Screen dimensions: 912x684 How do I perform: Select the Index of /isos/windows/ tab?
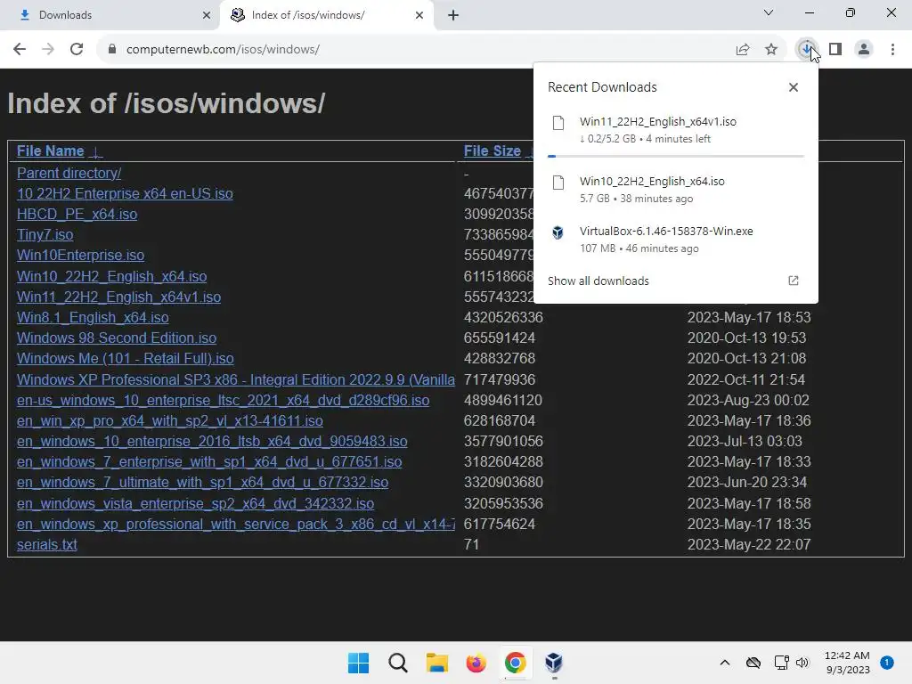(x=327, y=15)
